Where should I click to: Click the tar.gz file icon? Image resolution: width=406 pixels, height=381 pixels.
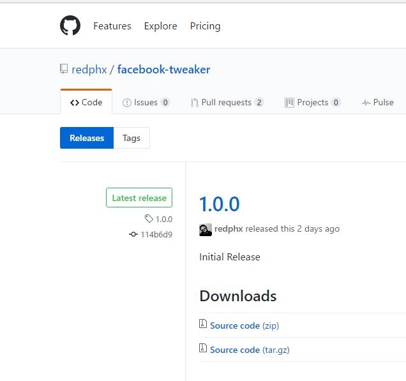(x=203, y=348)
